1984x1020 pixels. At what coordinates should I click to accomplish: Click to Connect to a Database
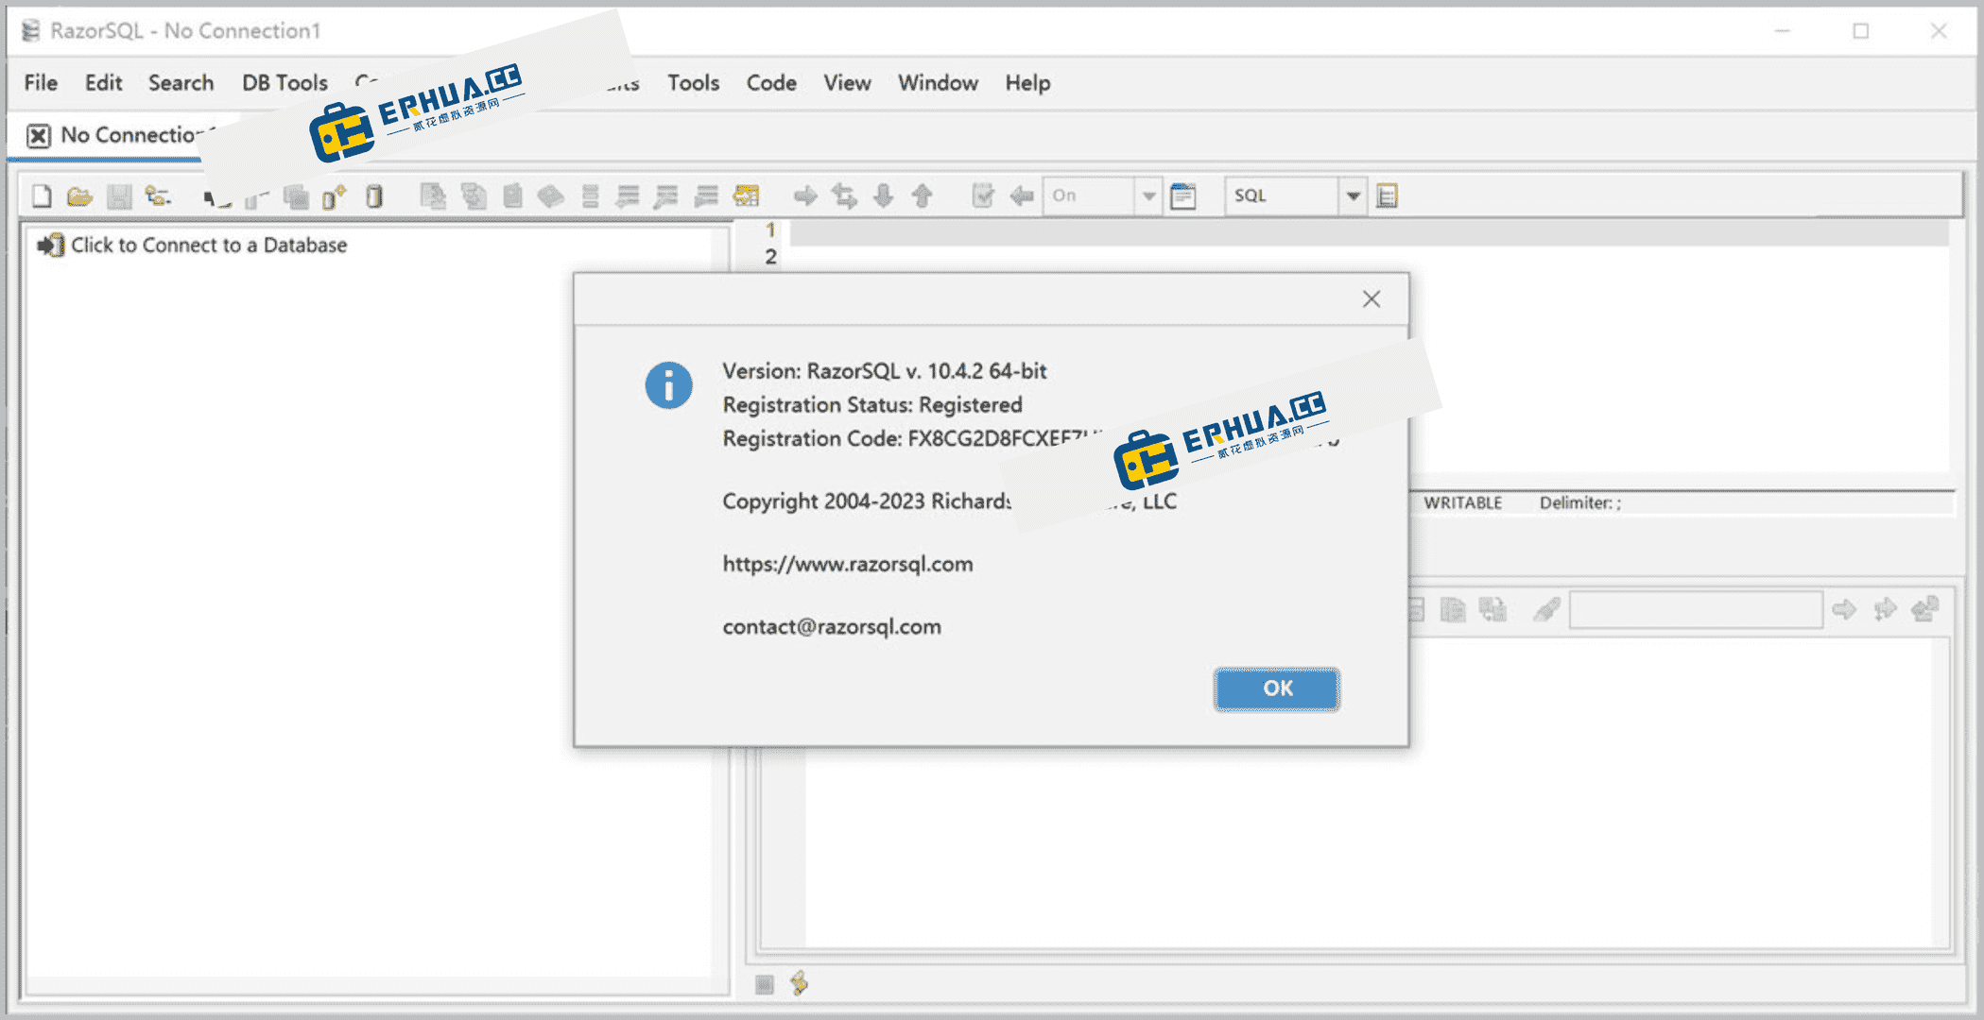coord(192,246)
